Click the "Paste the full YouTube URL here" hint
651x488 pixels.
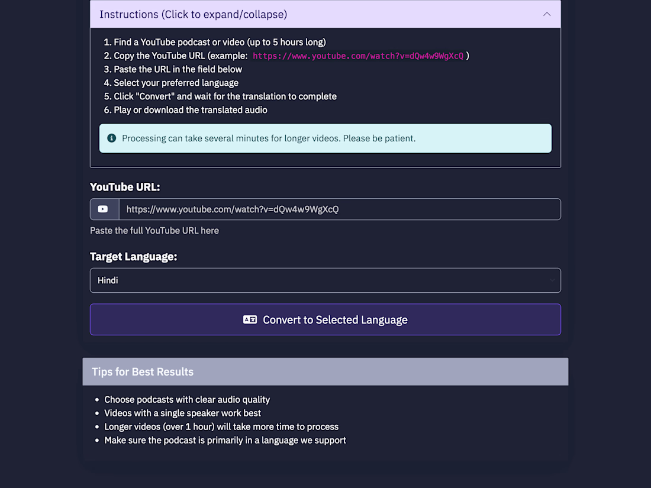pos(154,231)
